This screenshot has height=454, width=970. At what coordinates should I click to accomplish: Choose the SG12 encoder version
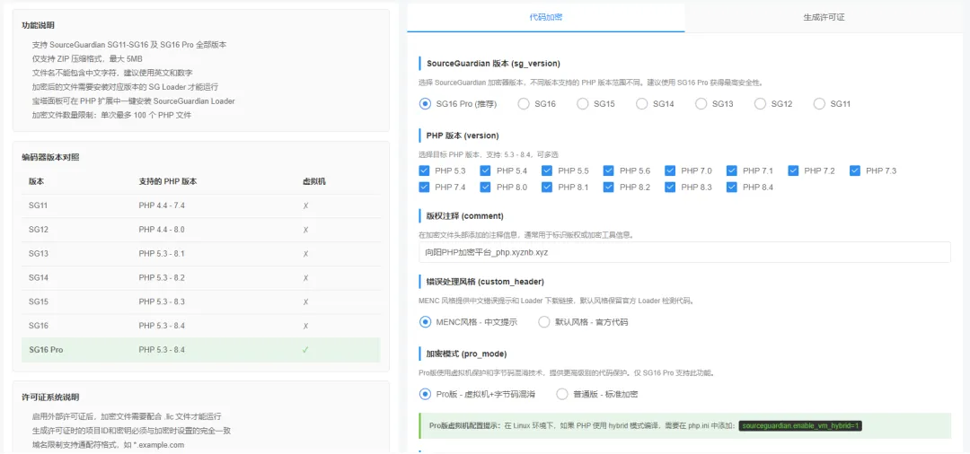pyautogui.click(x=761, y=104)
